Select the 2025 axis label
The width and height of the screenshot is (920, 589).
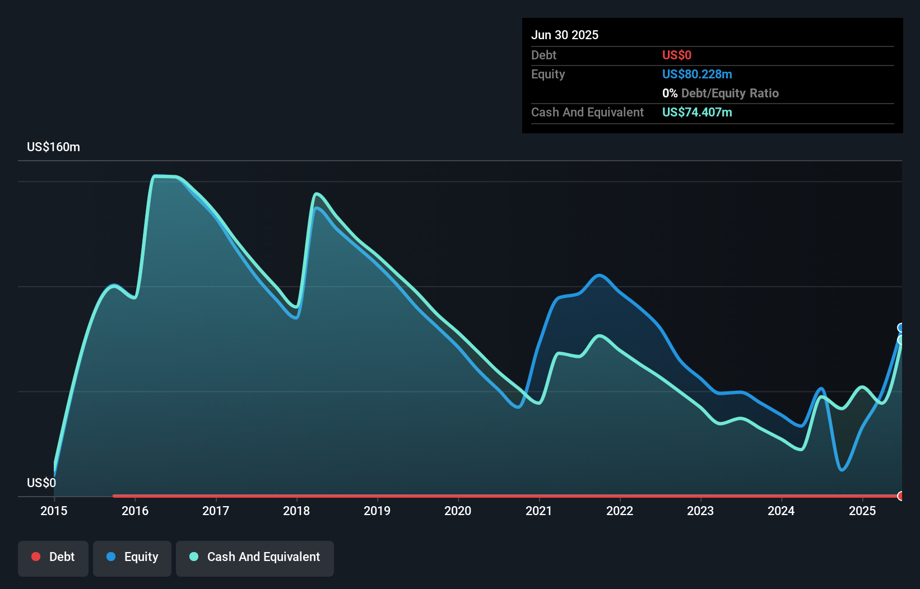click(863, 511)
